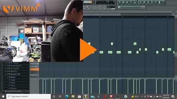Click the piano roll scroll-up arrow
The height and width of the screenshot is (99, 177).
176,17
